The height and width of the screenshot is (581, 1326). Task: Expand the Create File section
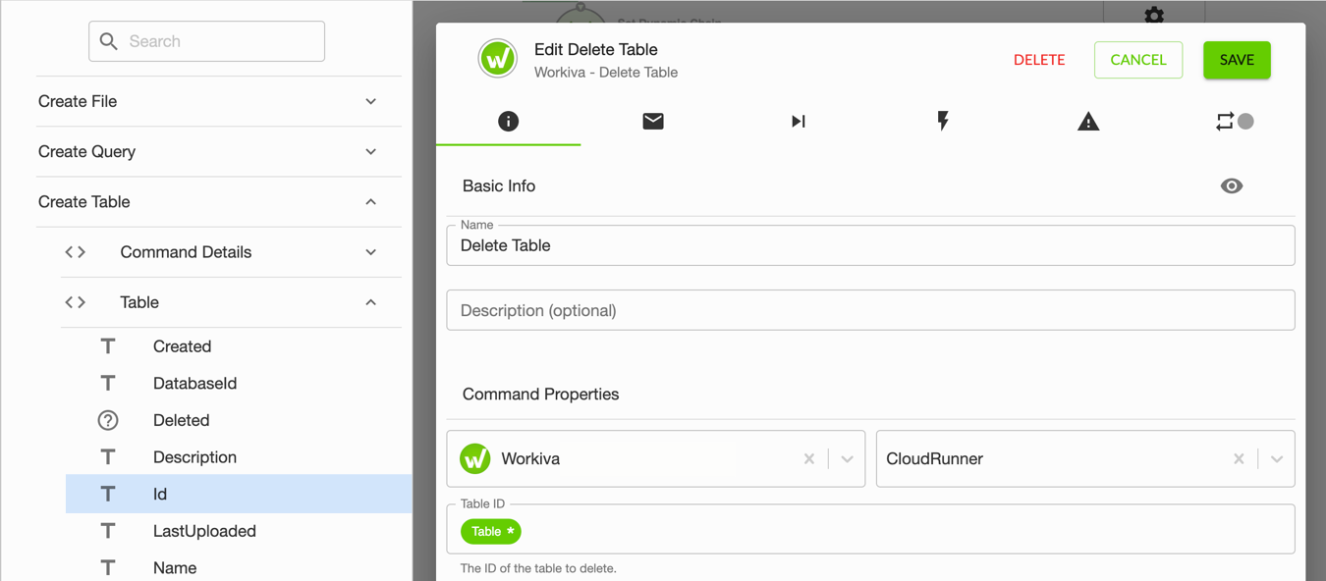(x=370, y=101)
